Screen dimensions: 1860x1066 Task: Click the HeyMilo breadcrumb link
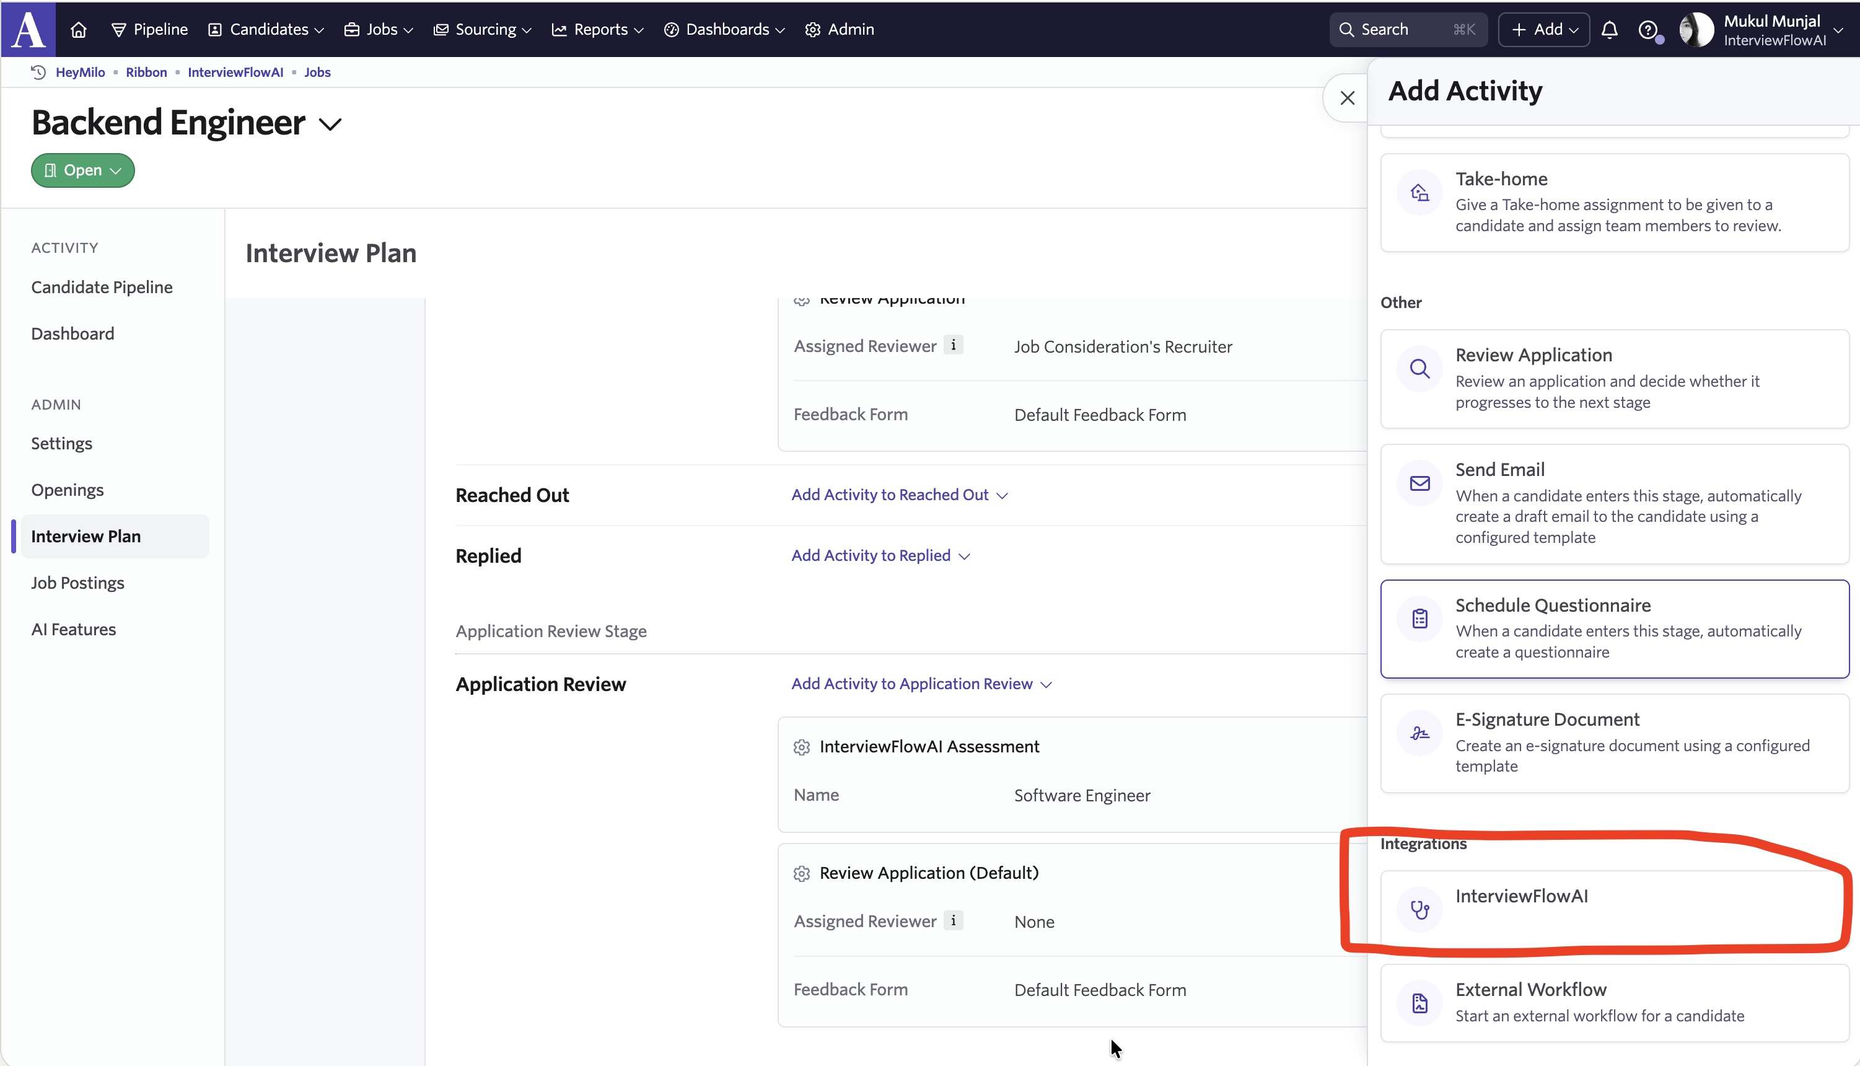81,72
